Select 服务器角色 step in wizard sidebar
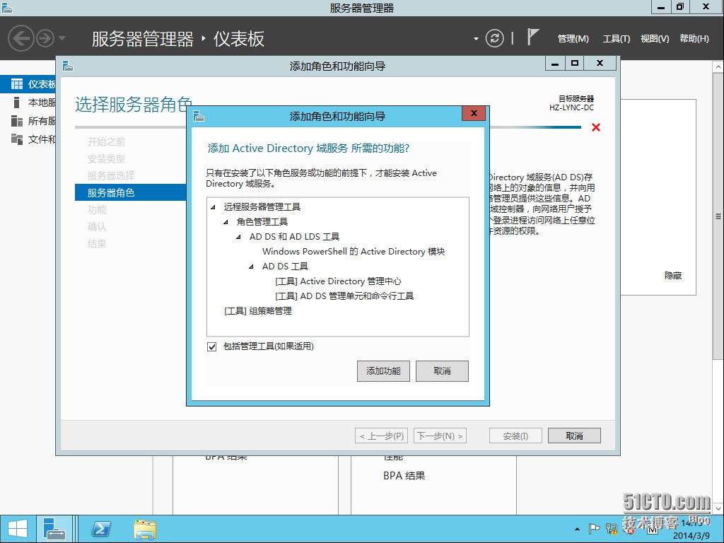 tap(130, 192)
